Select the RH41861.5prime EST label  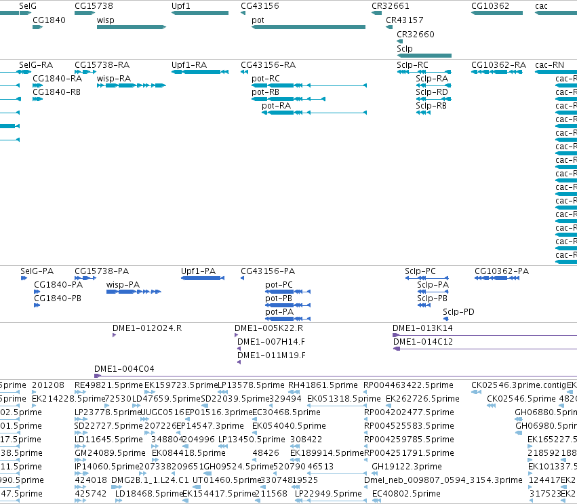(x=323, y=385)
